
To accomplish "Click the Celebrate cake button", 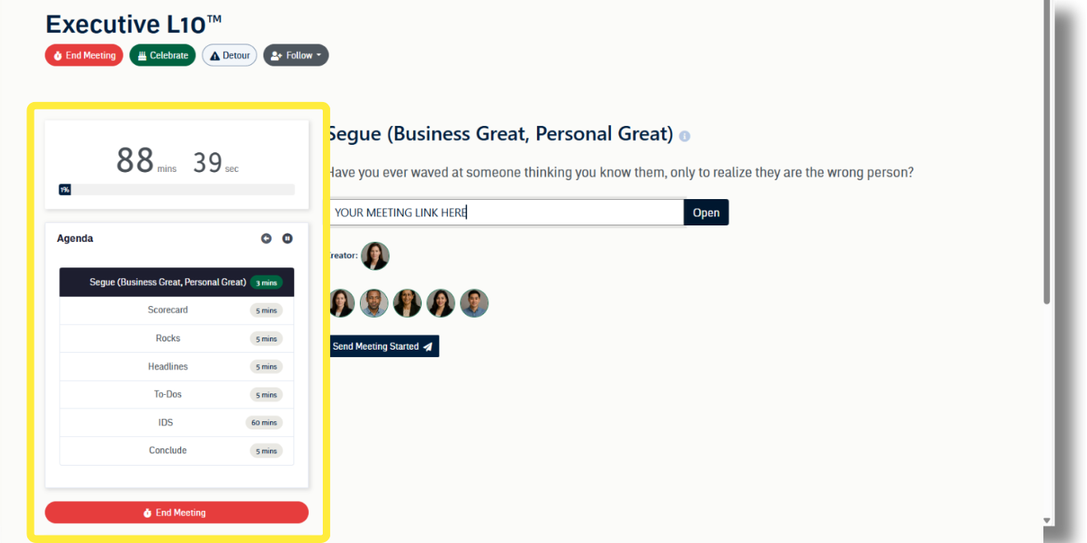I will click(x=162, y=55).
